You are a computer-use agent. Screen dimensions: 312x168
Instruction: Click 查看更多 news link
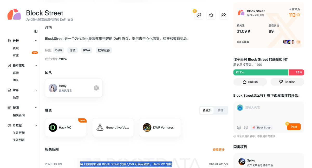pos(219,150)
